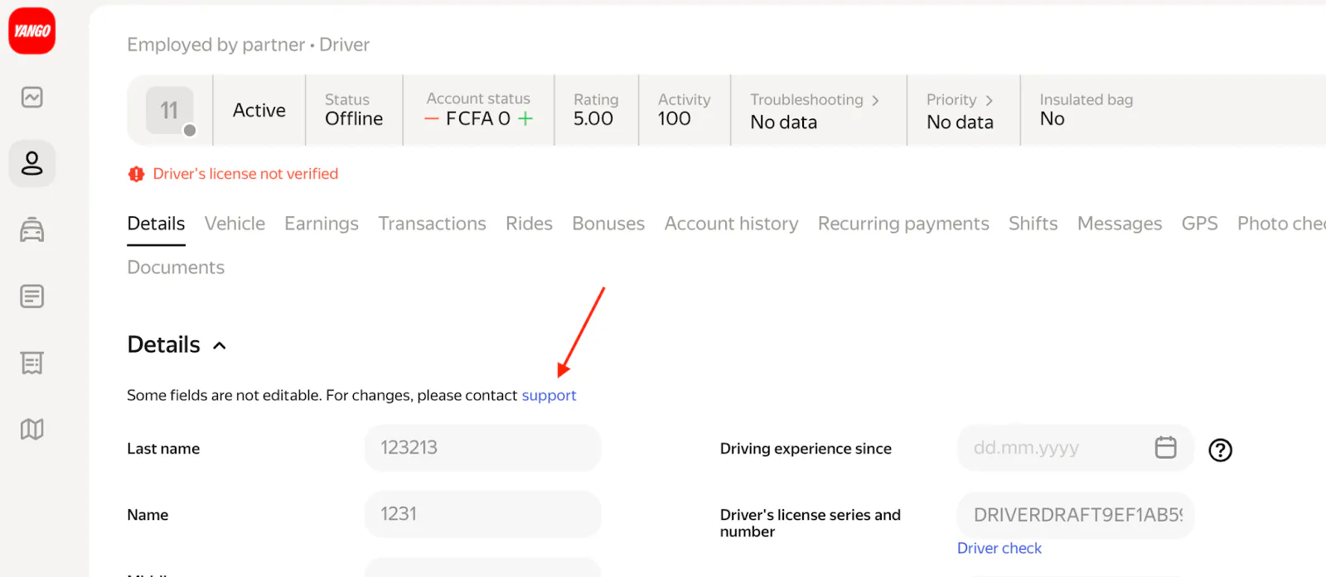The image size is (1326, 577).
Task: Click the Rating 5.00 value
Action: coord(593,119)
